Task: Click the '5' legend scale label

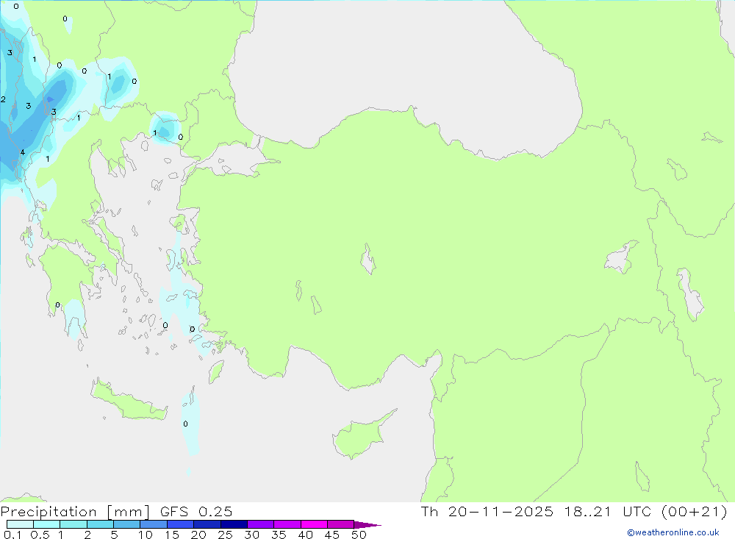Action: 114,535
